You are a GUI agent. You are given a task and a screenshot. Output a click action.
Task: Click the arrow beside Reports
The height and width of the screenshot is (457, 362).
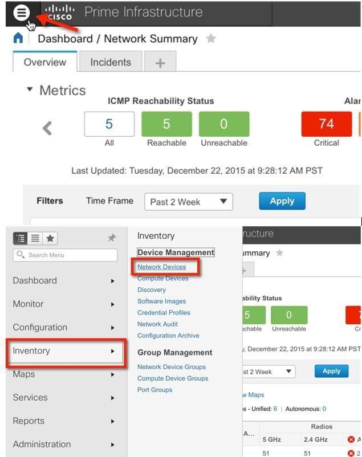(113, 421)
